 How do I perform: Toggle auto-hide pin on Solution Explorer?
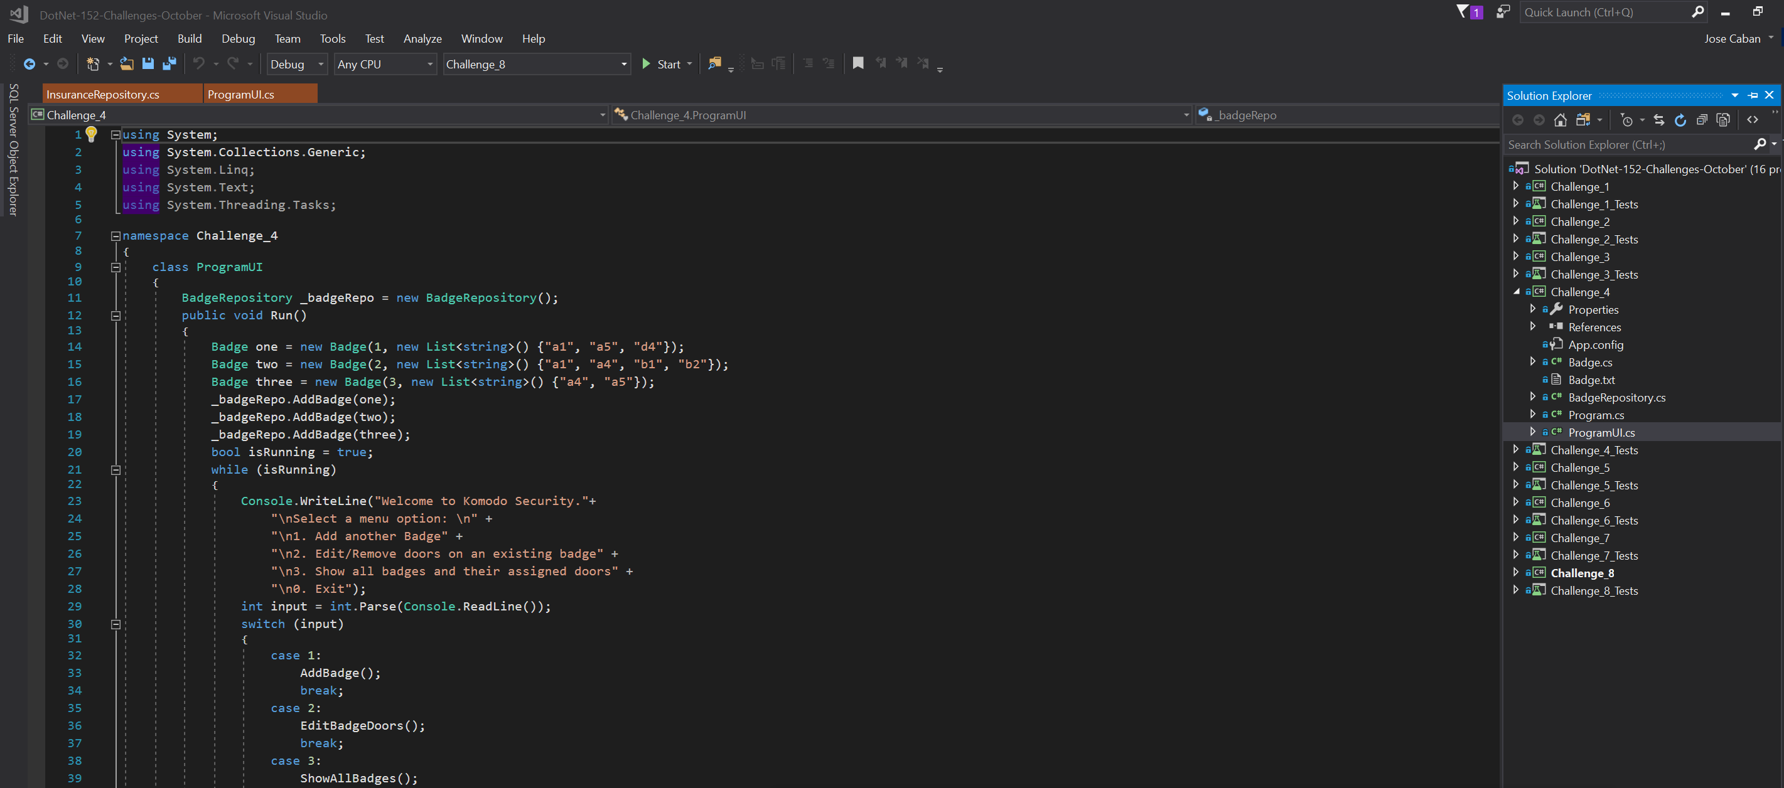click(x=1753, y=95)
